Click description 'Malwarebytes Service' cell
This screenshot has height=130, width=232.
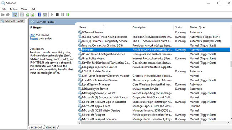click(x=145, y=89)
